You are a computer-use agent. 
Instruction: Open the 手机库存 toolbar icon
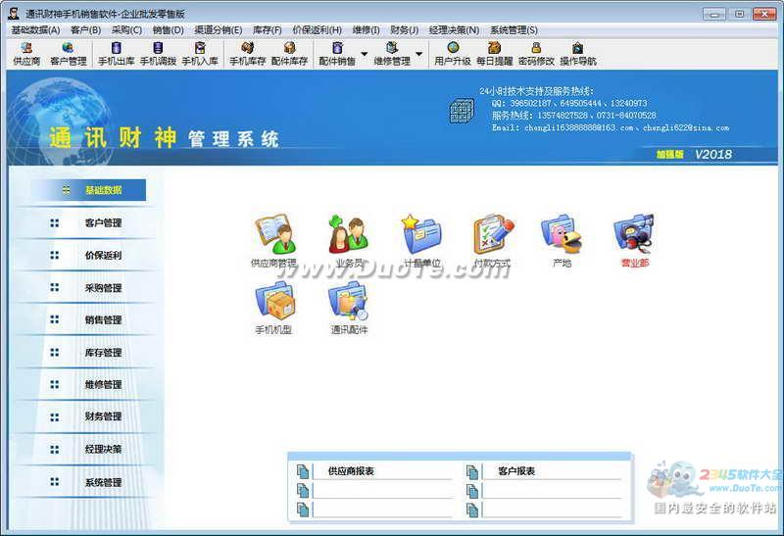pos(247,54)
